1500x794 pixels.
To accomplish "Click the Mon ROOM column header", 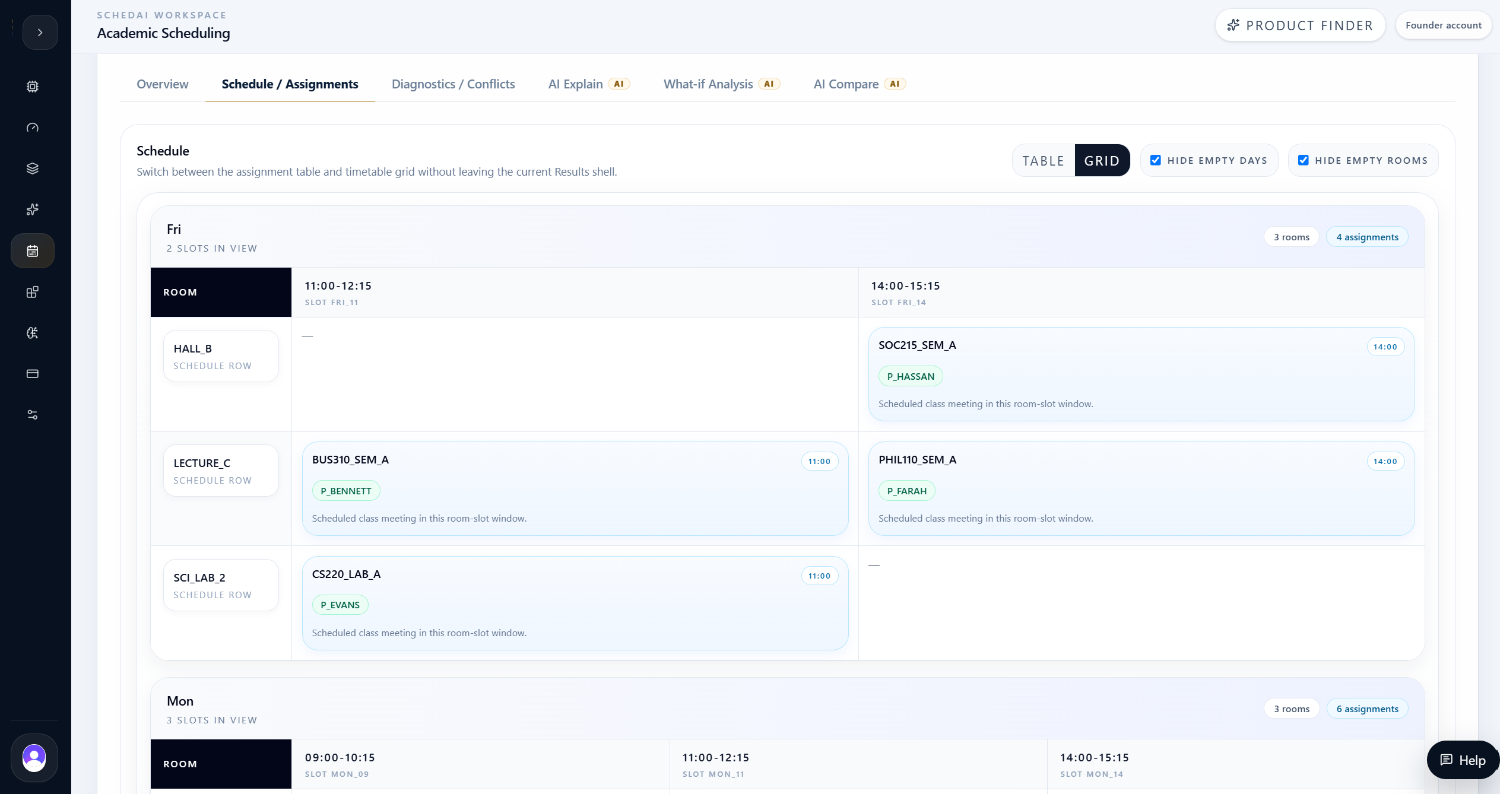I will click(221, 764).
